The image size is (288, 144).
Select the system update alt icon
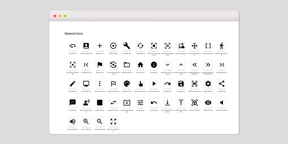127,103
